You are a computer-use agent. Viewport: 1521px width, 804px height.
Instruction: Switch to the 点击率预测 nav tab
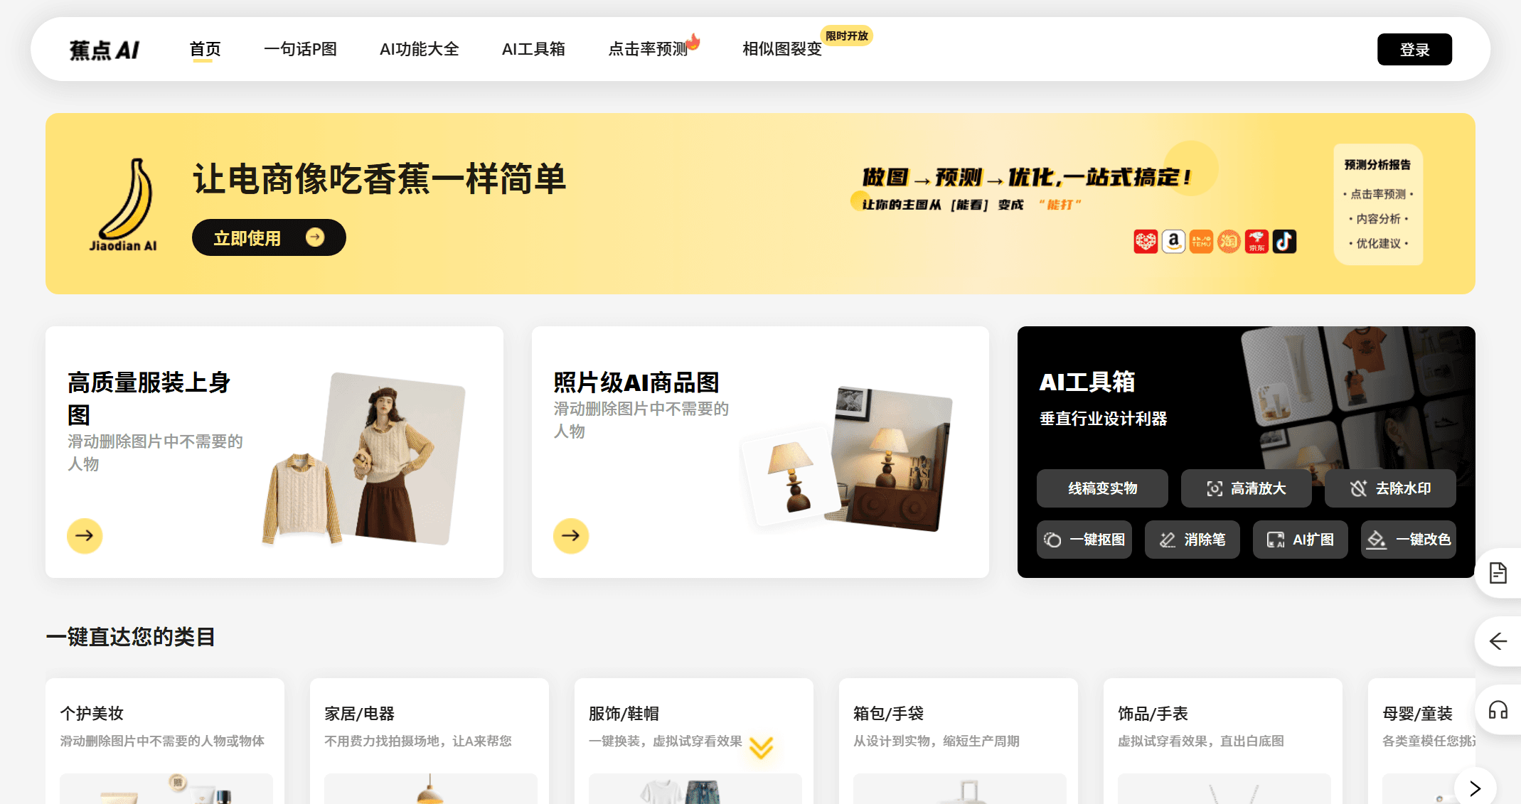click(x=649, y=49)
